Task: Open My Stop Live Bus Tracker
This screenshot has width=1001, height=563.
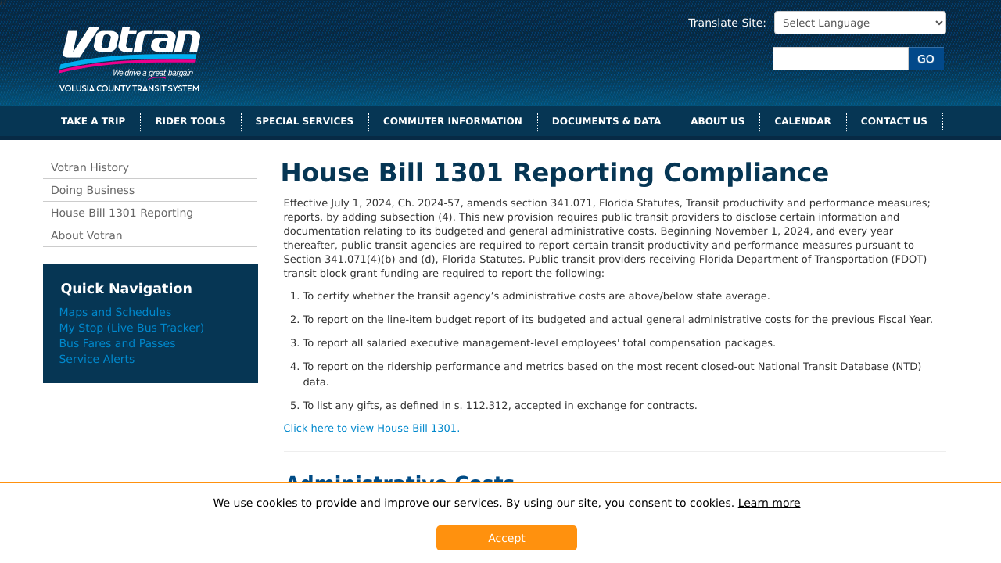Action: point(131,327)
